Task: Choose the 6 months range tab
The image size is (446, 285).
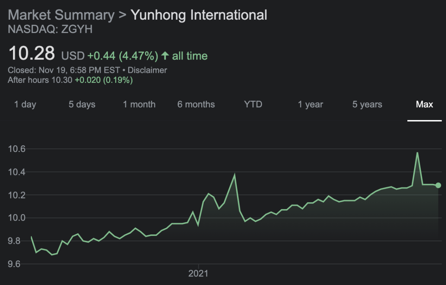Action: click(196, 104)
